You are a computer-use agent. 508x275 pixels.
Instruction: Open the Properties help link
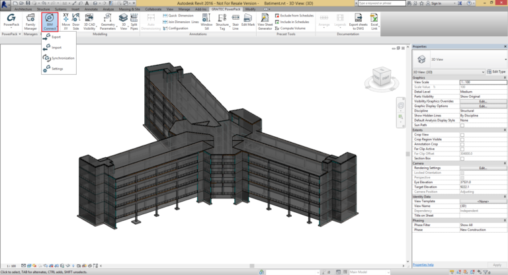tap(423, 264)
